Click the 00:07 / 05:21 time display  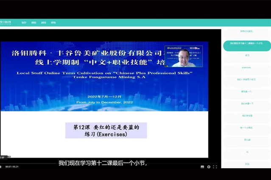coord(12,167)
